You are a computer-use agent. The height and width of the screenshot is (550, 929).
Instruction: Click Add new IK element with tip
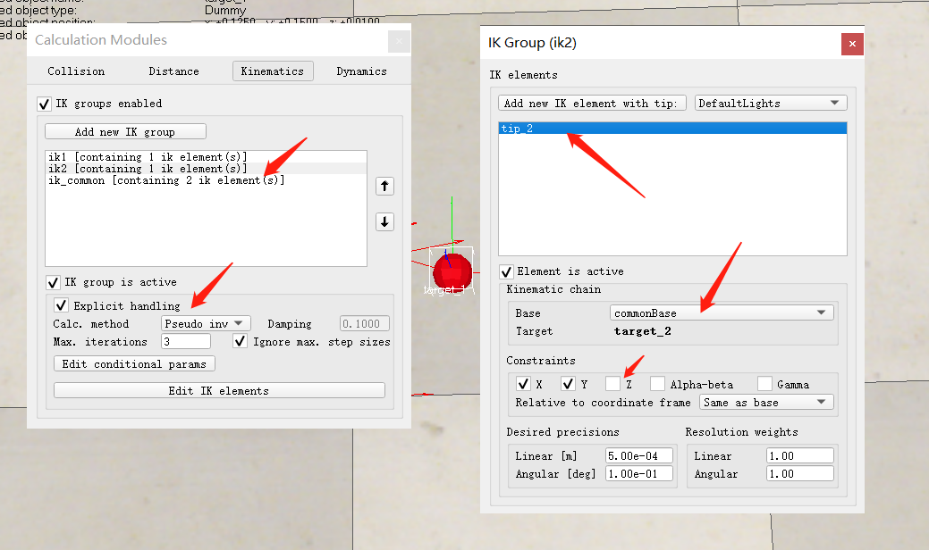click(591, 103)
